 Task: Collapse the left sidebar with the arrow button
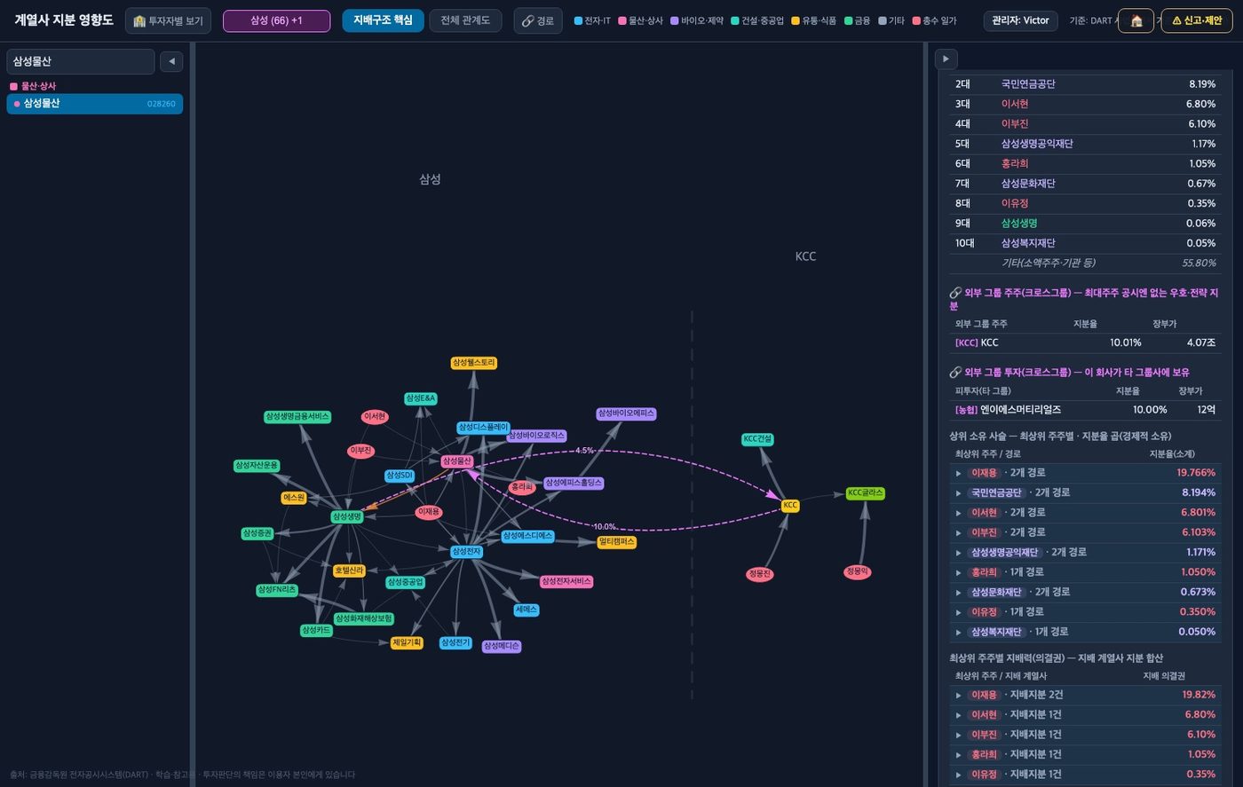click(x=171, y=61)
